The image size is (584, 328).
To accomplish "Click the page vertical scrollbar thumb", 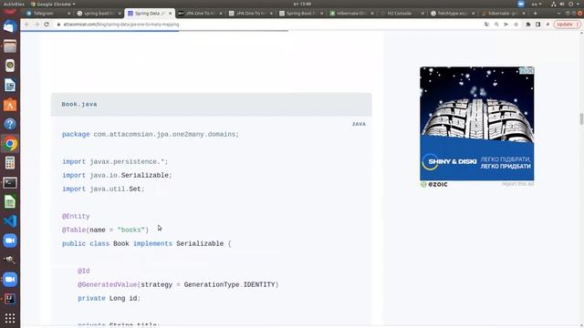I will 581,119.
